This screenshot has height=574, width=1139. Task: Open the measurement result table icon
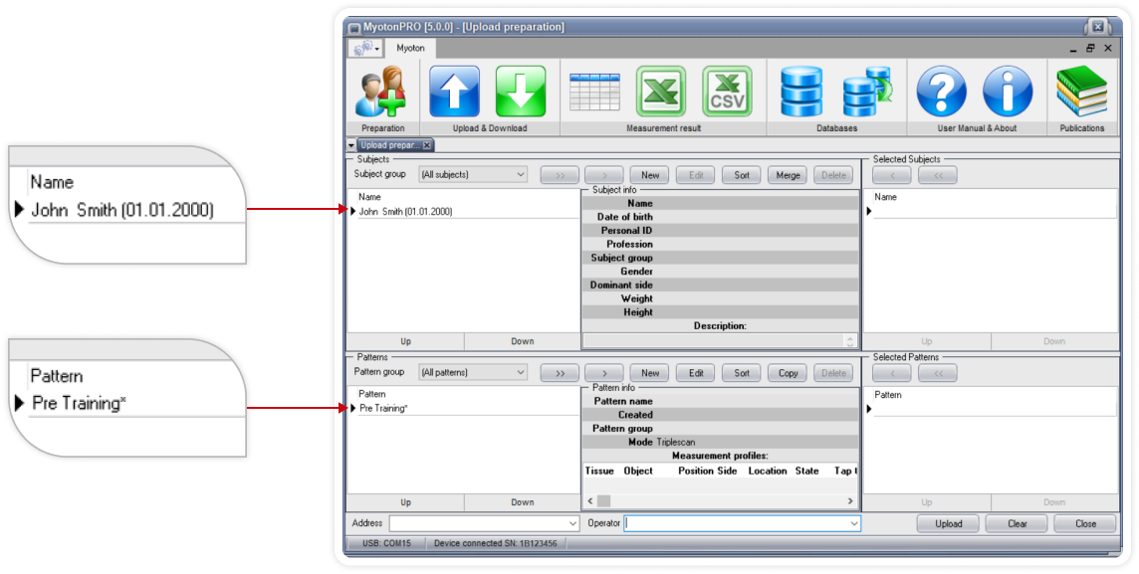595,92
